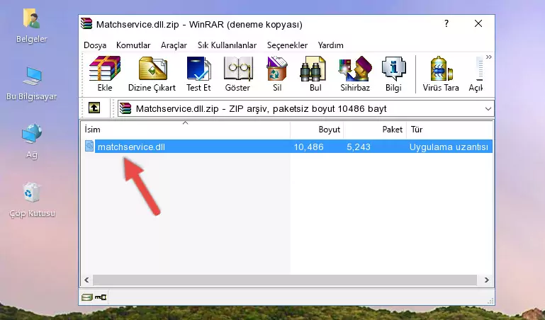545x320 pixels.
Task: Click the matchservice.dll file icon
Action: pos(89,146)
